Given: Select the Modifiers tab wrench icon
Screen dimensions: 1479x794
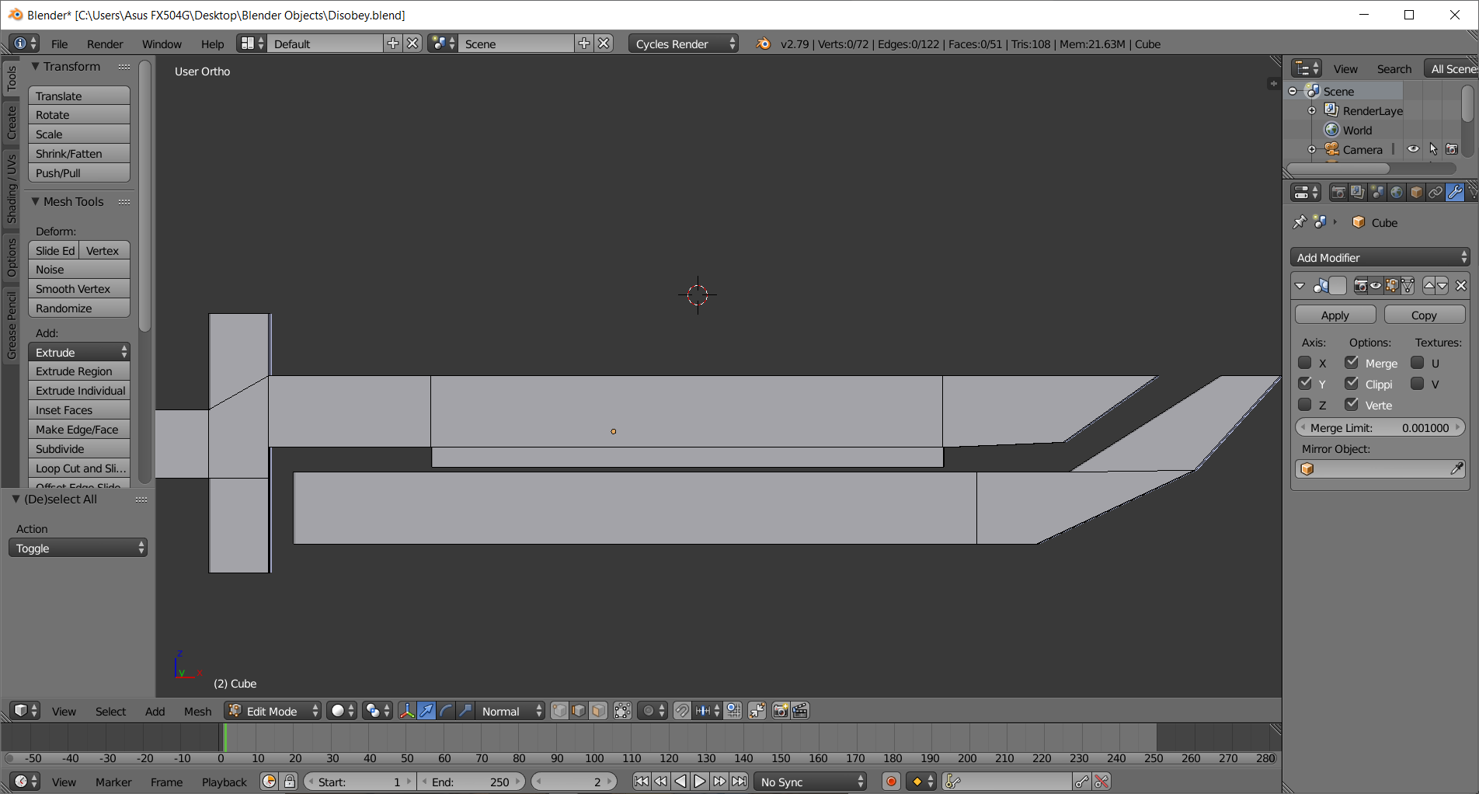Looking at the screenshot, I should 1455,192.
